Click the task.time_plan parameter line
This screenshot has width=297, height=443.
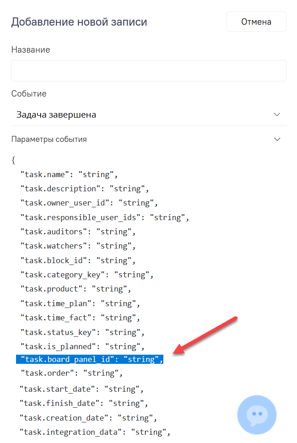(x=80, y=303)
